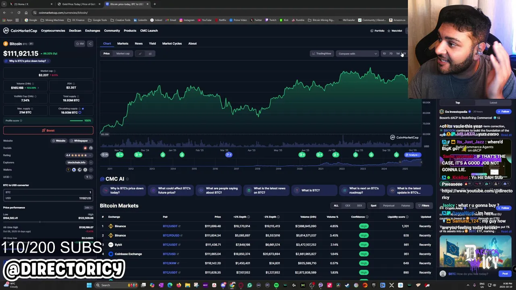The width and height of the screenshot is (516, 290).
Task: Expand the Wallets dropdown arrow
Action: tap(90, 170)
